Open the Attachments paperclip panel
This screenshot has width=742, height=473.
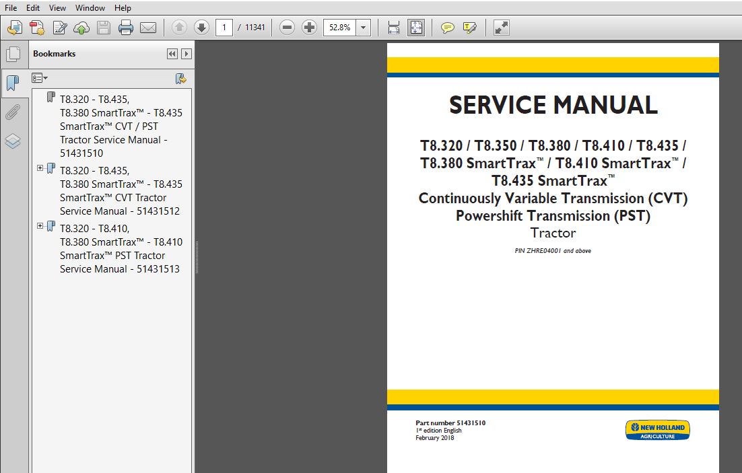(x=13, y=112)
